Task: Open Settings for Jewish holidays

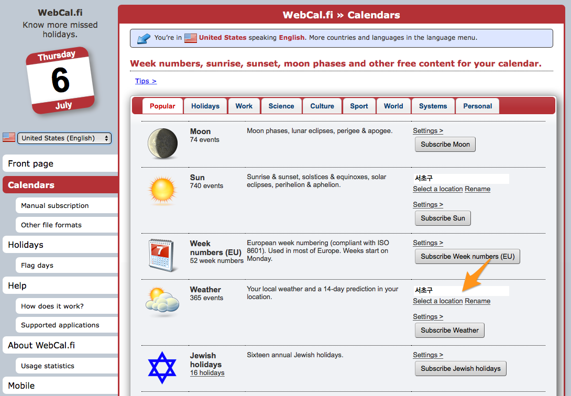Action: coord(428,355)
